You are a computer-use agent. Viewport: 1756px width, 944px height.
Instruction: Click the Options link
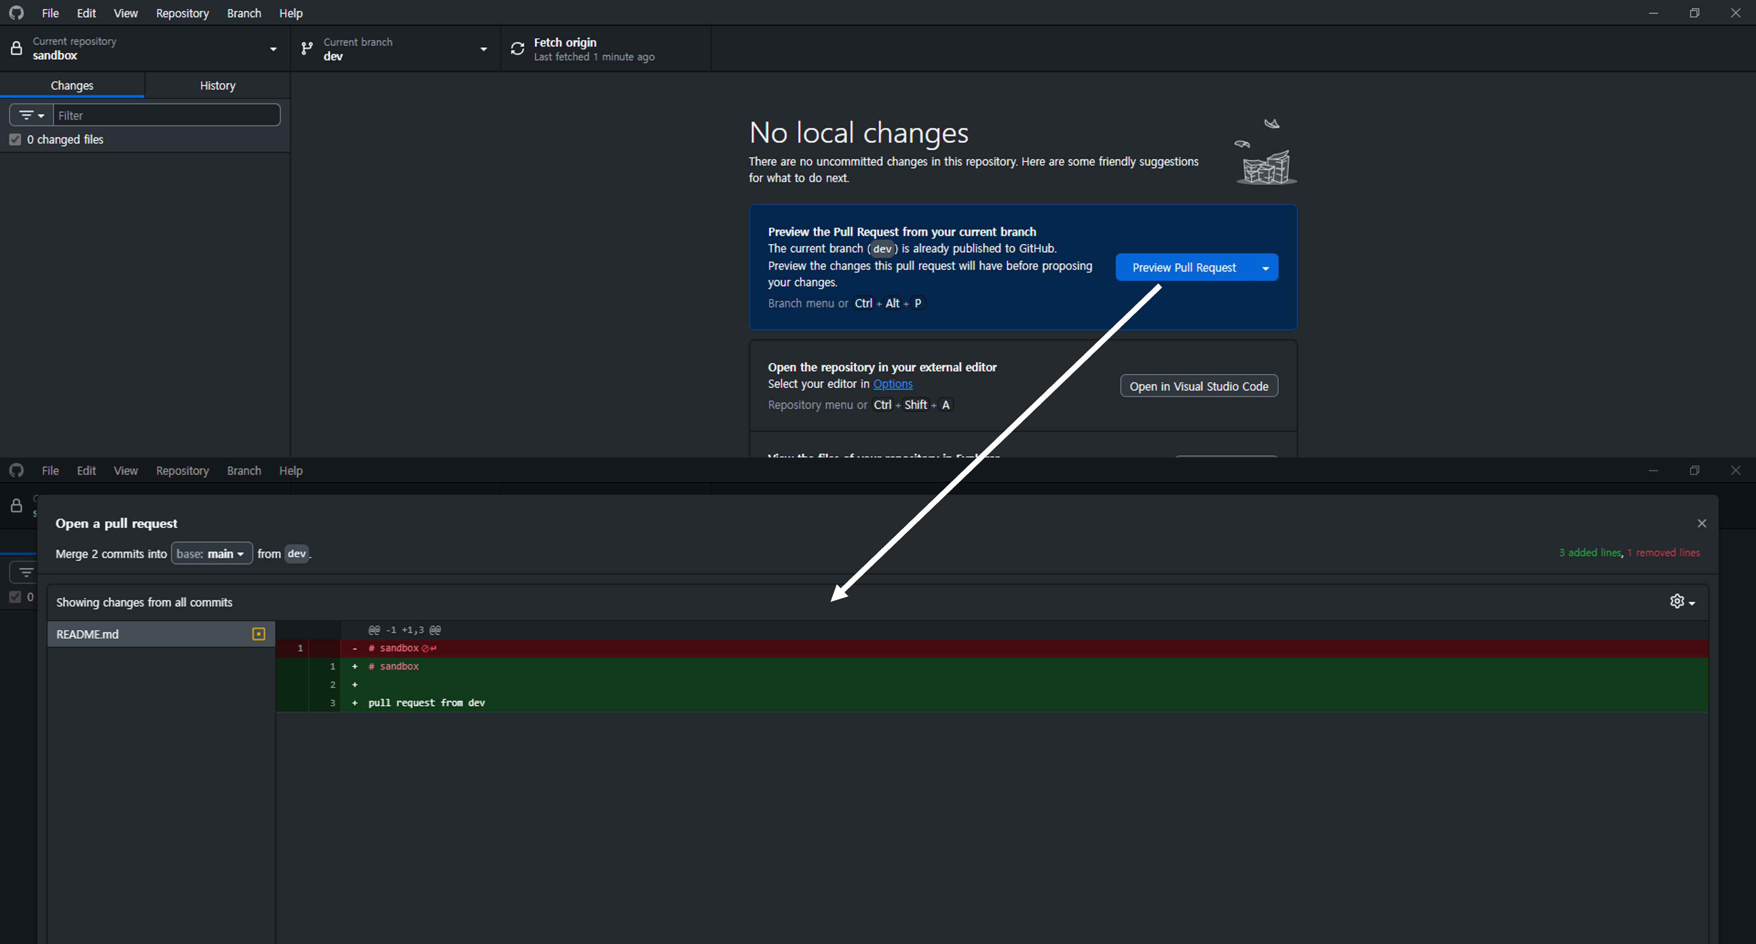pos(892,384)
